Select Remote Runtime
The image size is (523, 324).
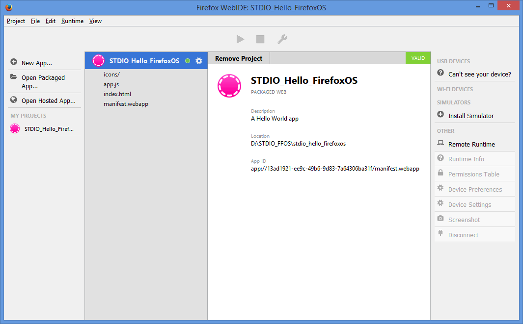(471, 144)
